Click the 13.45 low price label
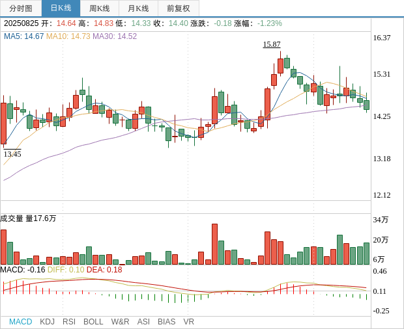 [12, 154]
